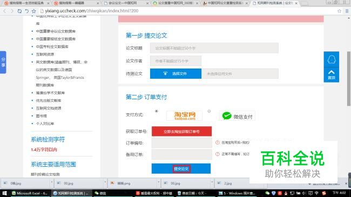
Task: Click help icon beside 备用订单 field
Action: [218, 154]
